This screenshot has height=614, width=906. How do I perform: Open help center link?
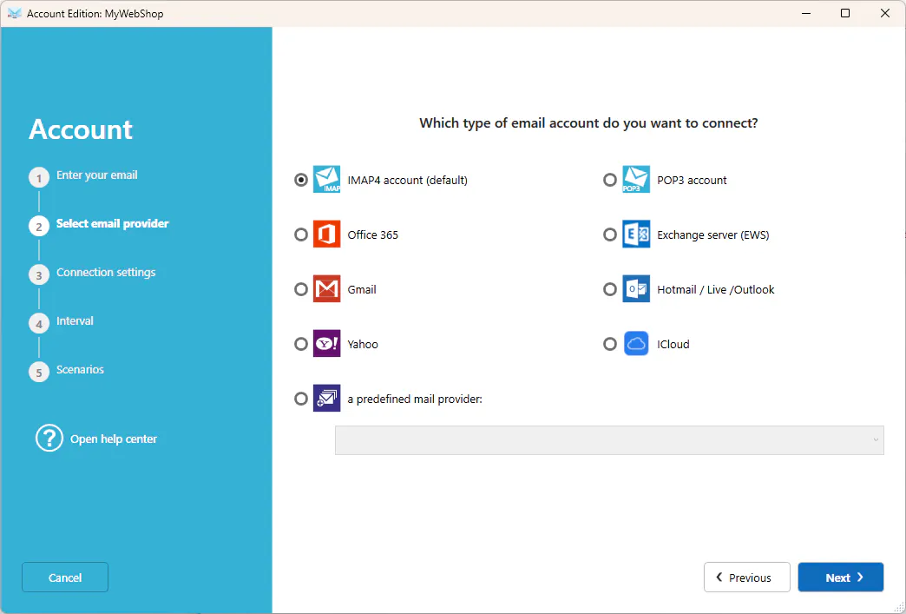coord(113,439)
